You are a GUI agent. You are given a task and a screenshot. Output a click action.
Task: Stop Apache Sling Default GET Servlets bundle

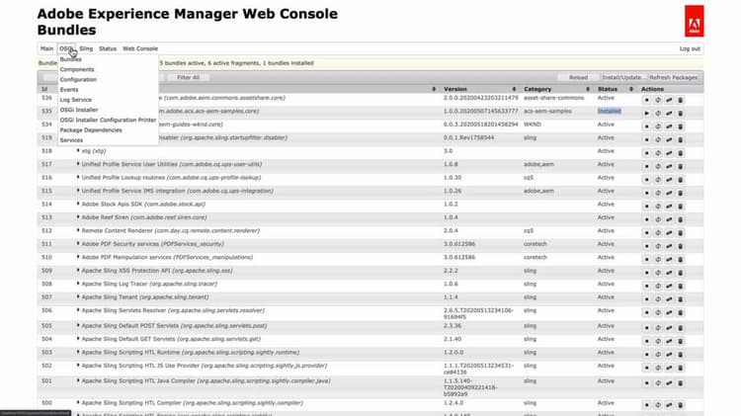647,341
